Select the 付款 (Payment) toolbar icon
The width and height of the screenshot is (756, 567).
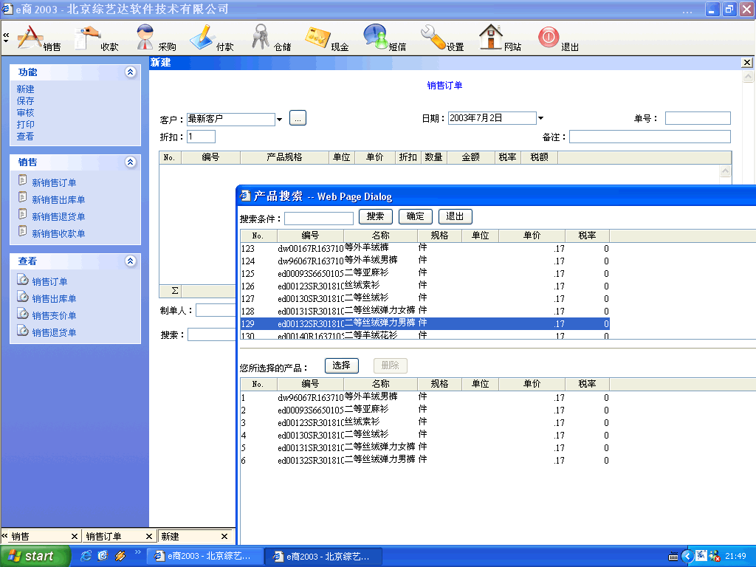[203, 37]
